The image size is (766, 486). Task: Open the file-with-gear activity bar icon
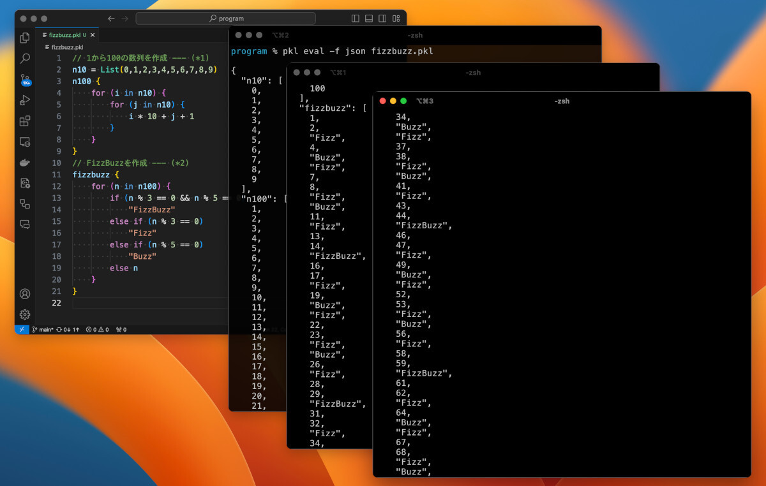[x=25, y=183]
